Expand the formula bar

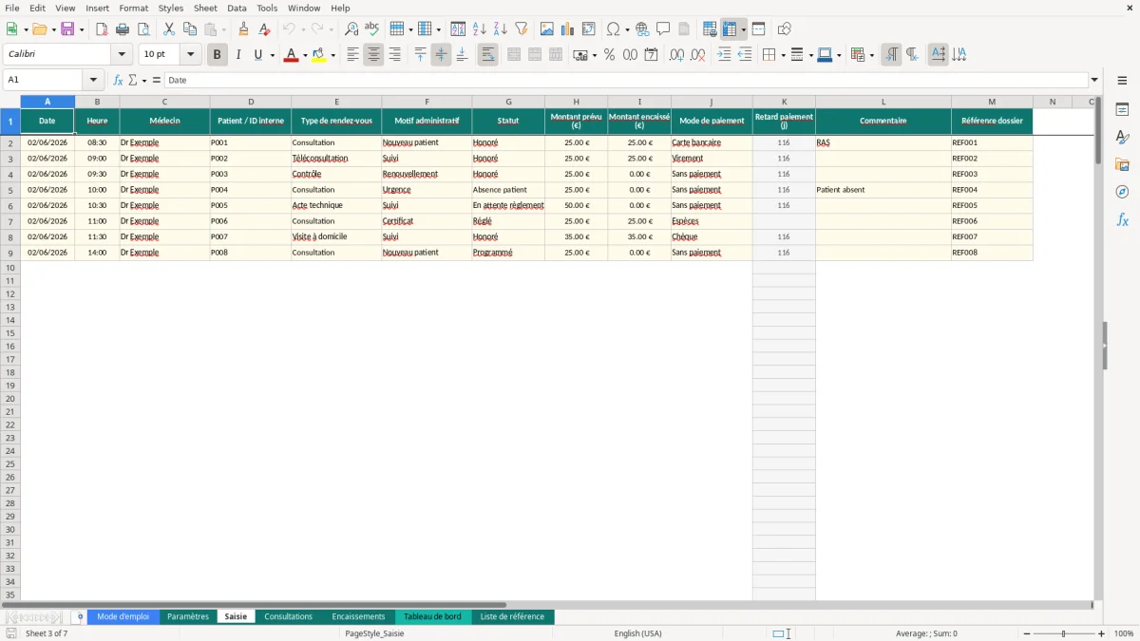(x=1094, y=81)
